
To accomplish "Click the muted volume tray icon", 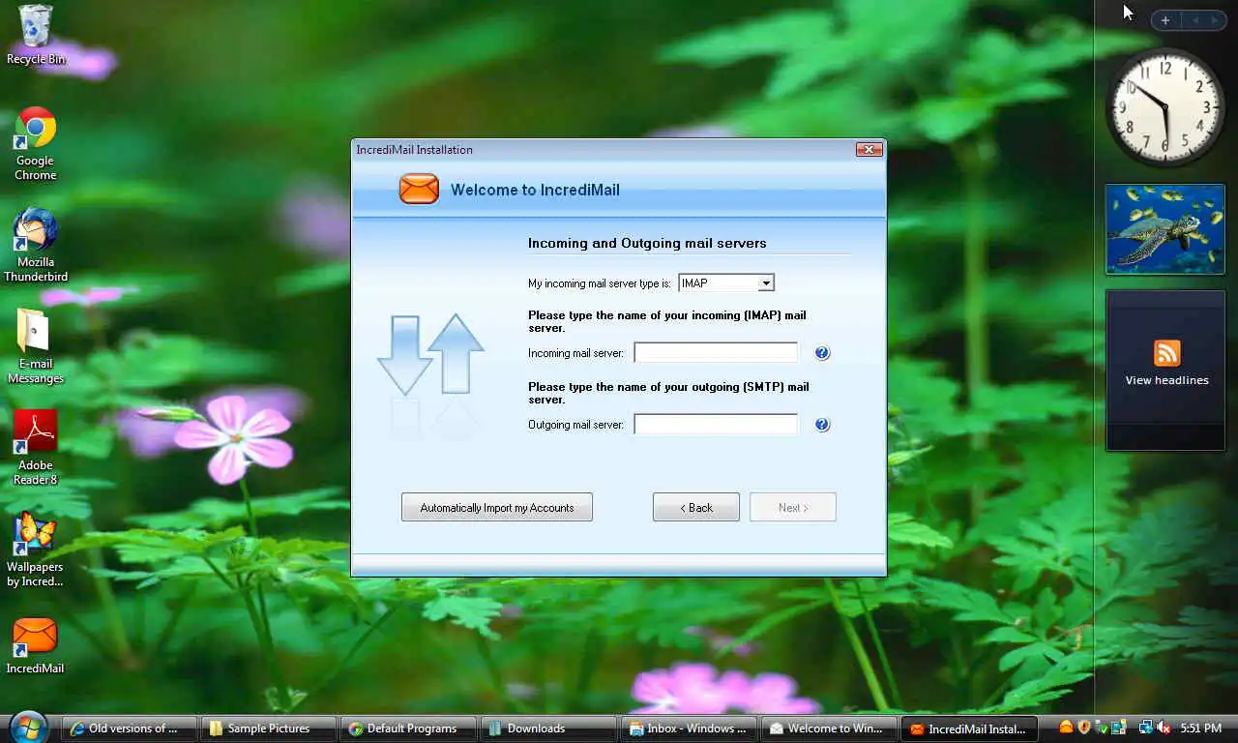I will 1164,728.
